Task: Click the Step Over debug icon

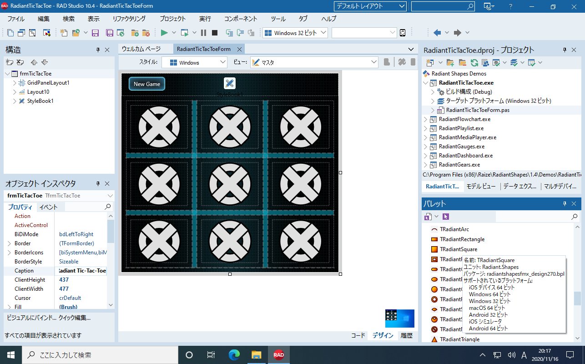Action: [x=240, y=33]
